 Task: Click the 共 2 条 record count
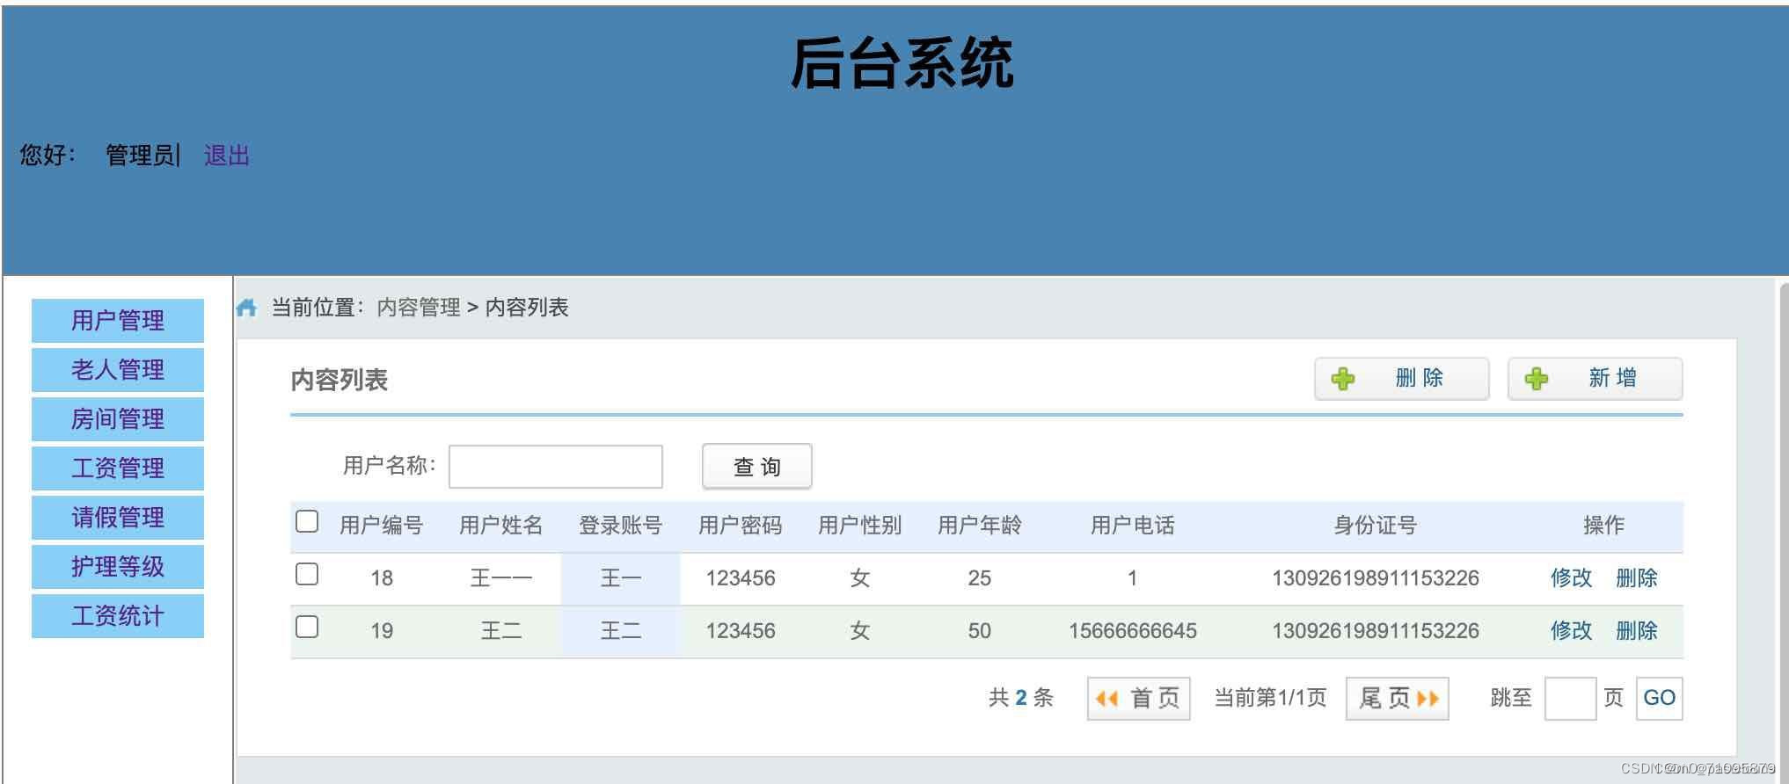point(1021,699)
